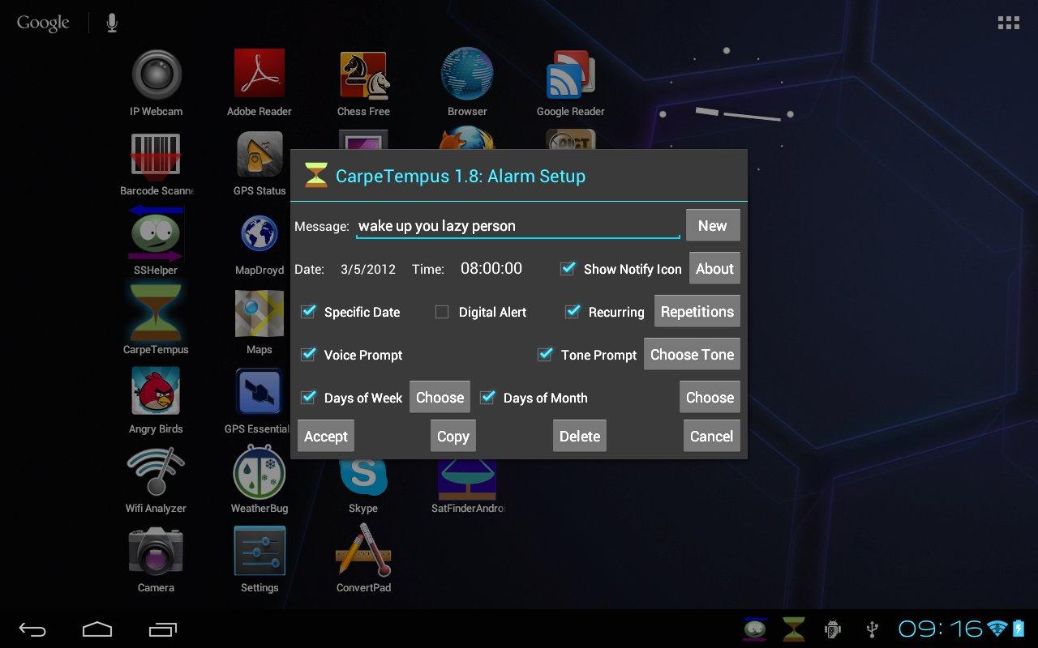This screenshot has height=648, width=1038.
Task: Open the all apps grid
Action: pos(1008,23)
